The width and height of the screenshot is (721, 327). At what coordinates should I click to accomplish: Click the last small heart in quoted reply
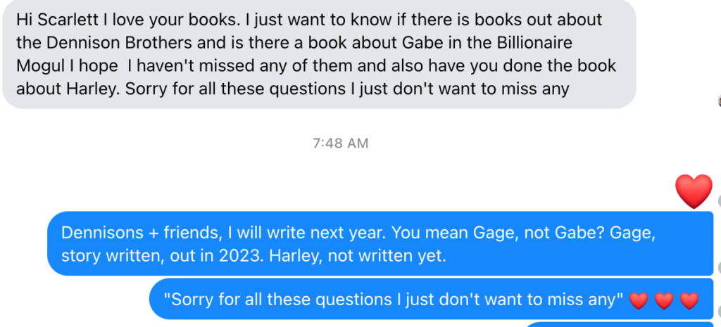689,301
